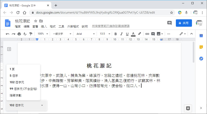This screenshot has height=114, width=207.
Task: Open the Explore button at bottom right
Action: click(x=188, y=108)
